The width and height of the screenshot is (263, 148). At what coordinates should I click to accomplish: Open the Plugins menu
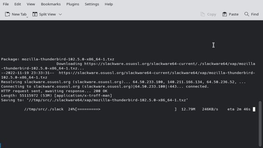73,4
